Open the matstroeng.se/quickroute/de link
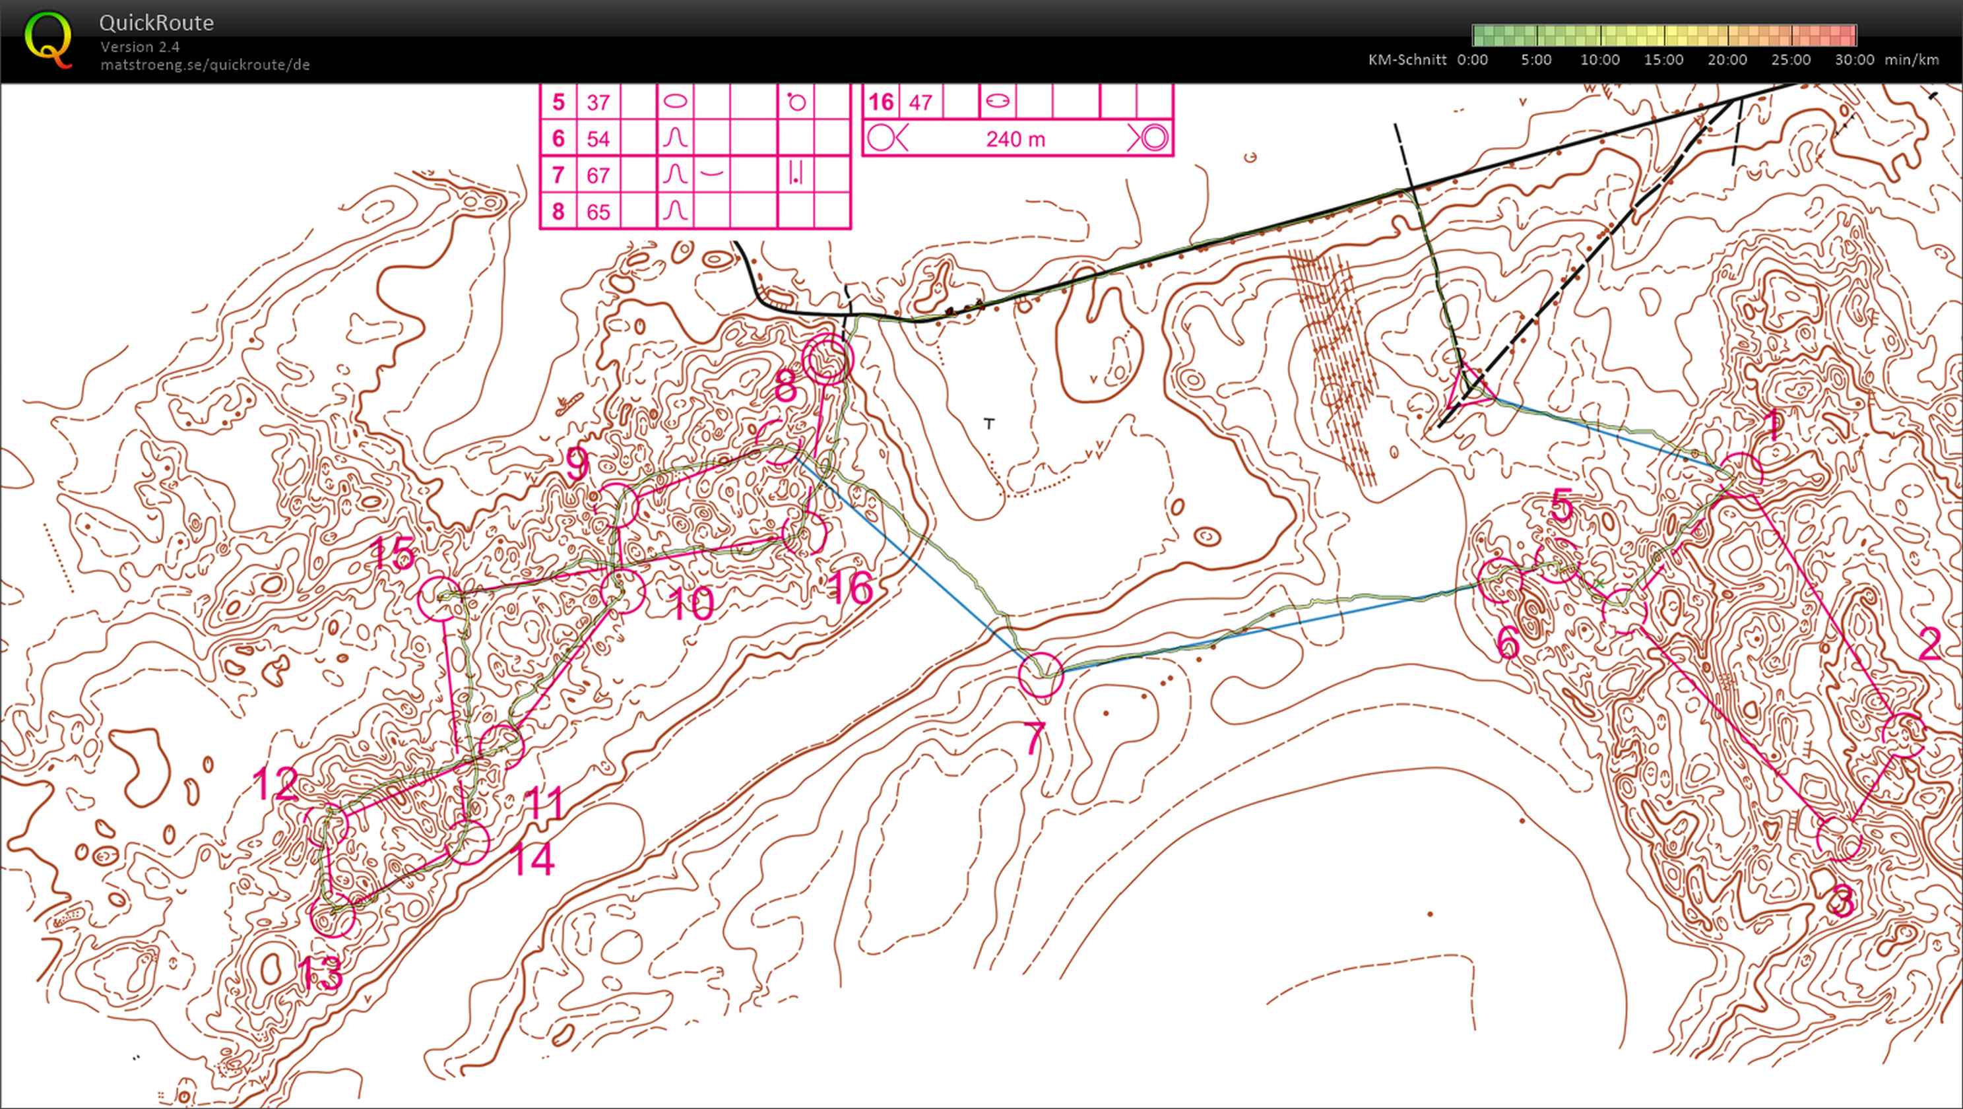The image size is (1963, 1109). 205,65
